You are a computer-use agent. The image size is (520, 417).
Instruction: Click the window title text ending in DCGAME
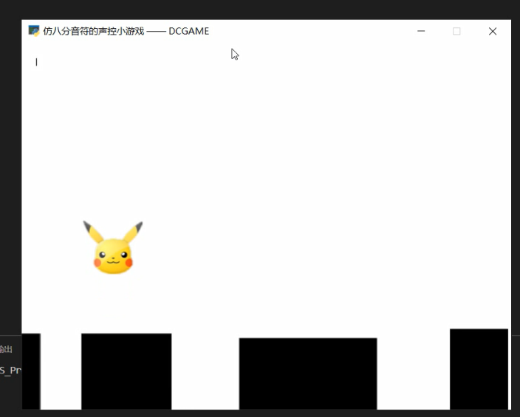tap(126, 31)
